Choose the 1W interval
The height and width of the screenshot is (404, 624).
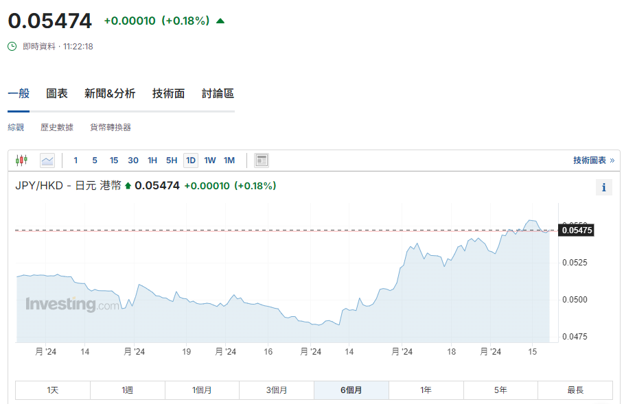[x=210, y=161]
